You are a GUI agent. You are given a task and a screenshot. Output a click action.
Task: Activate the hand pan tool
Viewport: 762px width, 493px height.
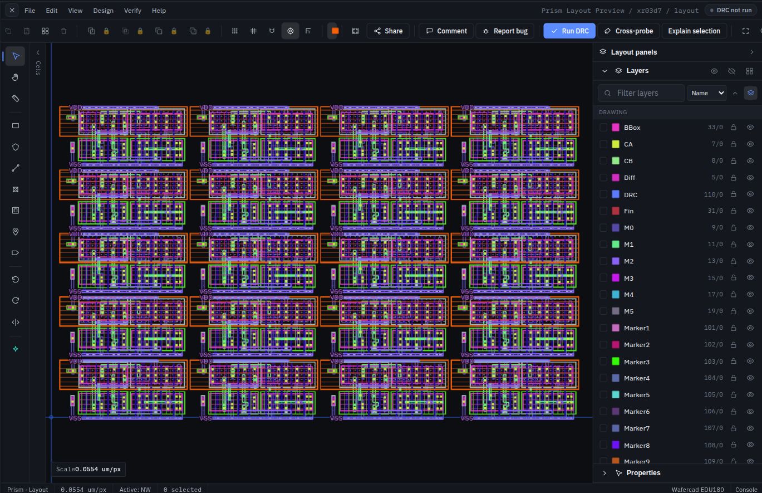coord(16,77)
